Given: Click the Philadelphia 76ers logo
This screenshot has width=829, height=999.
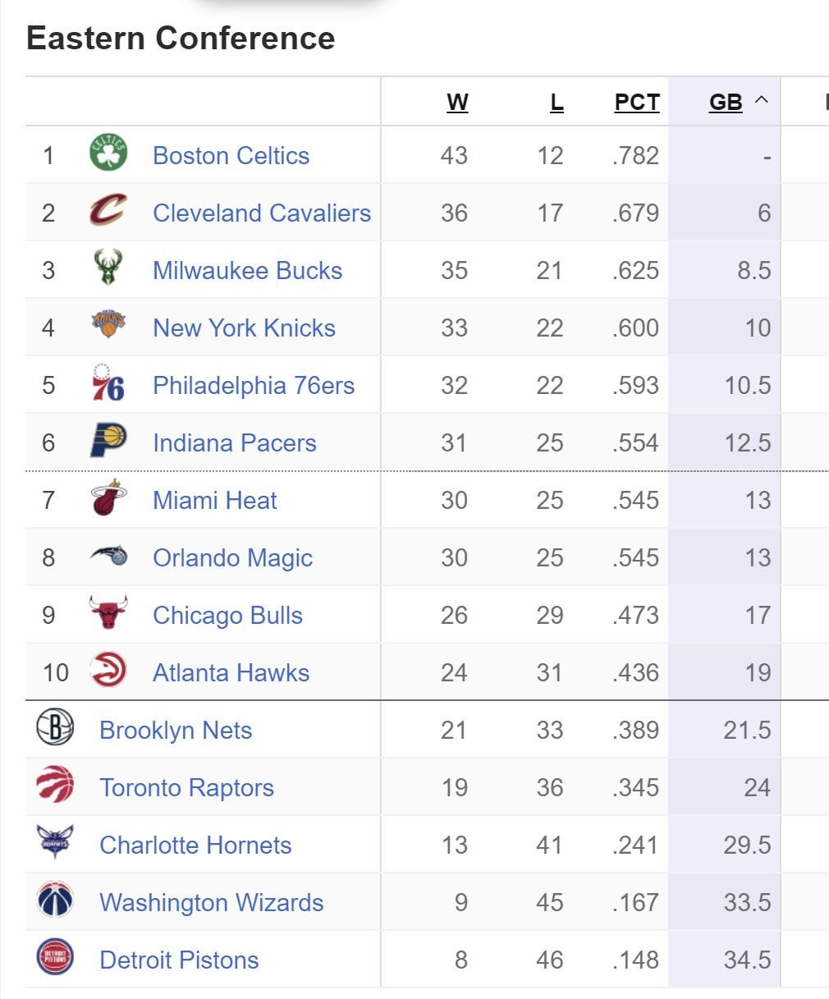Looking at the screenshot, I should pyautogui.click(x=108, y=383).
